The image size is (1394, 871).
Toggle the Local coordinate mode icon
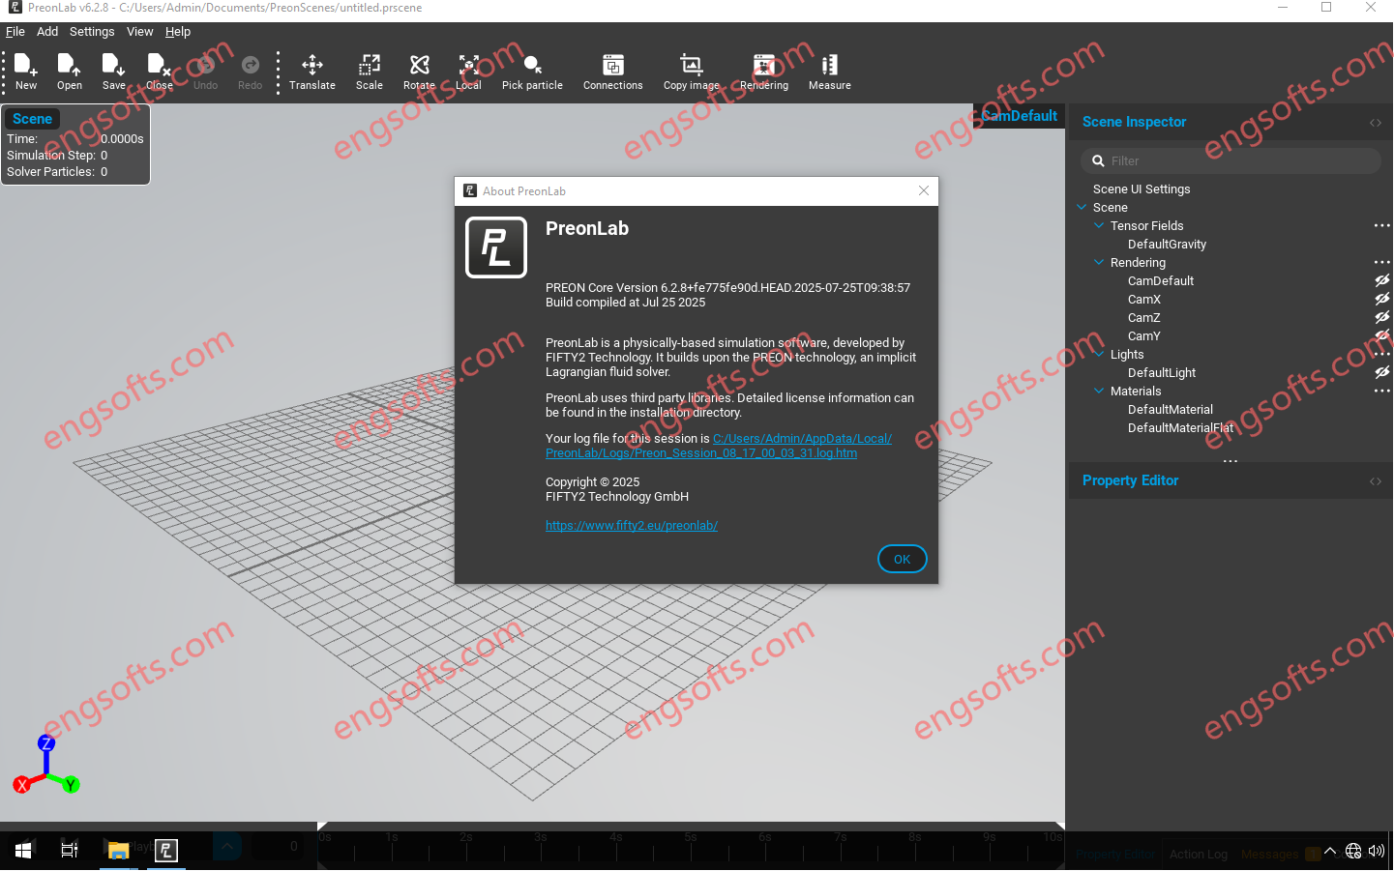point(469,72)
